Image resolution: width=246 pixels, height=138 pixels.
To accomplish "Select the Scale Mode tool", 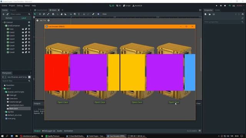I will point(48,14).
